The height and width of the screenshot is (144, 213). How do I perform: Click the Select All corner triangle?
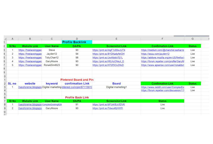5,39
